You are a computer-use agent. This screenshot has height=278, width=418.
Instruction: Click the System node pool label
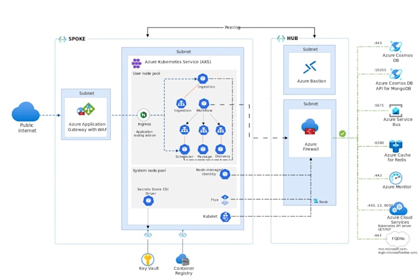[149, 171]
